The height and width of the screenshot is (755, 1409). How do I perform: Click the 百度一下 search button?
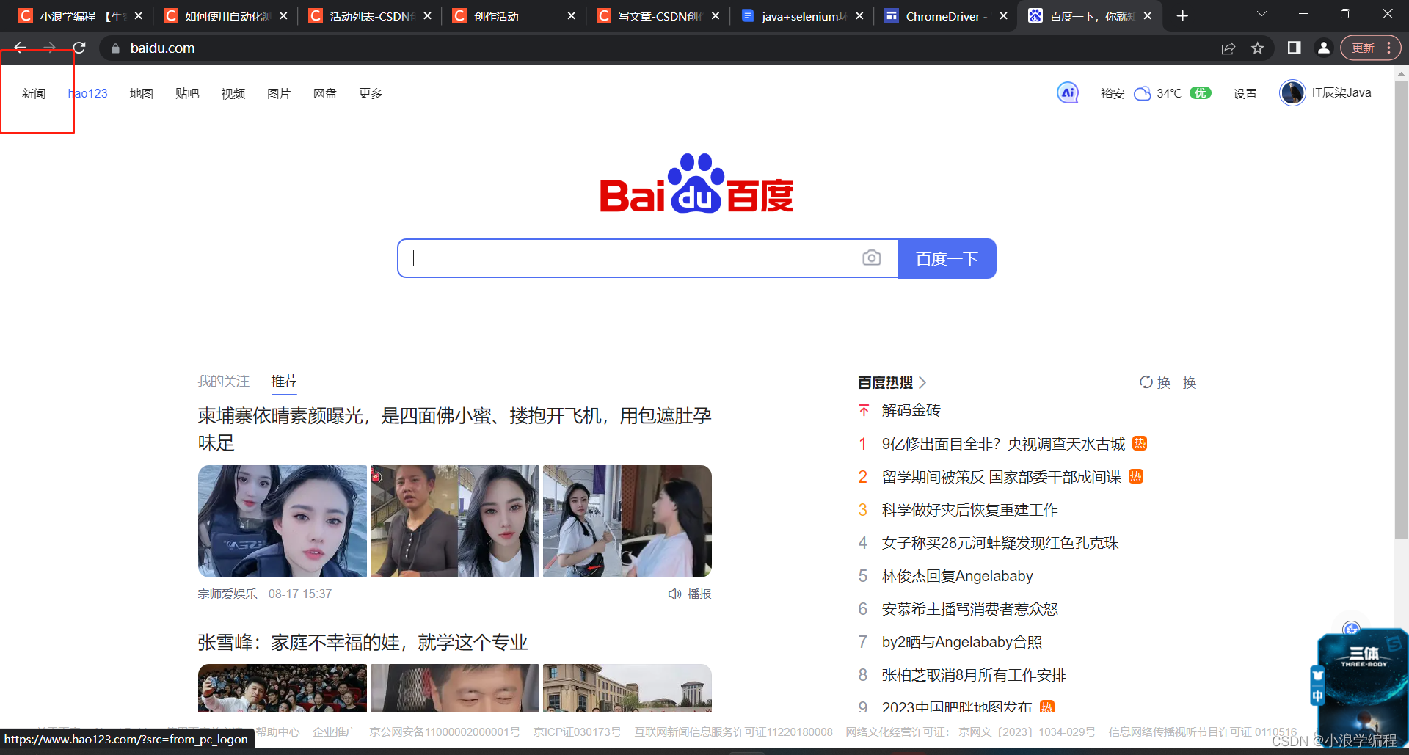(x=947, y=258)
